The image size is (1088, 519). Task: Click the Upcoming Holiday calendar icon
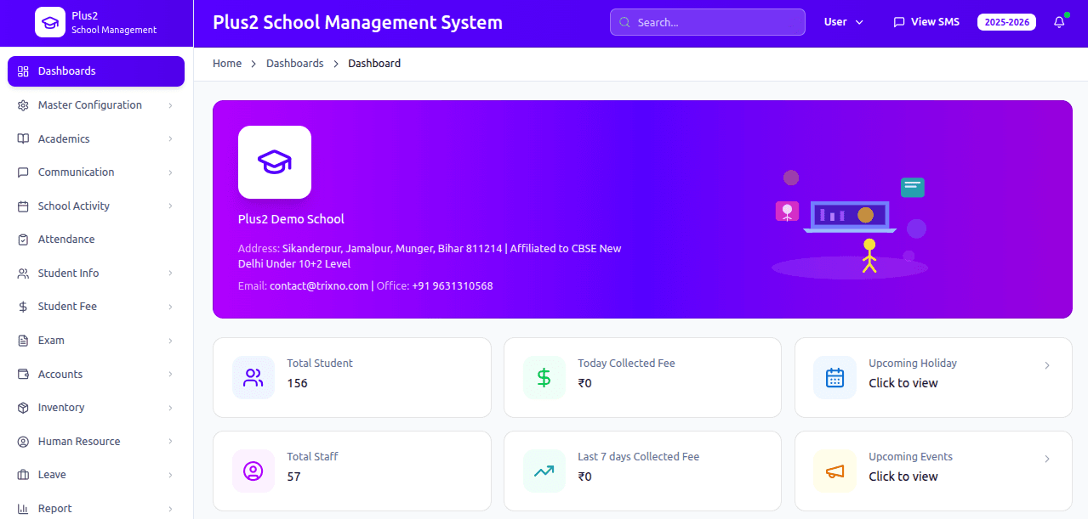[835, 378]
